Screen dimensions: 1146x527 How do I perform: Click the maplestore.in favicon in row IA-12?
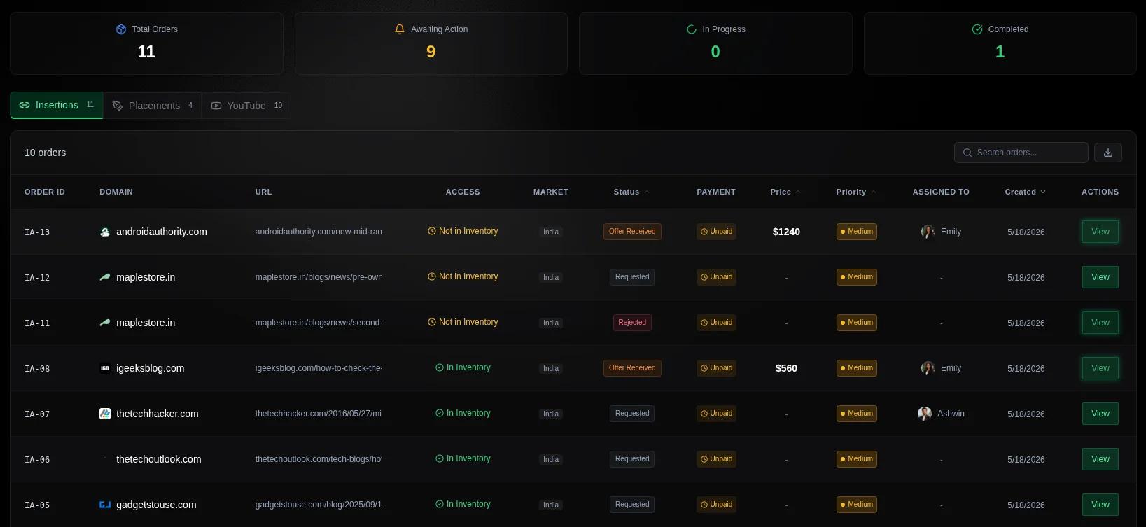click(x=105, y=277)
